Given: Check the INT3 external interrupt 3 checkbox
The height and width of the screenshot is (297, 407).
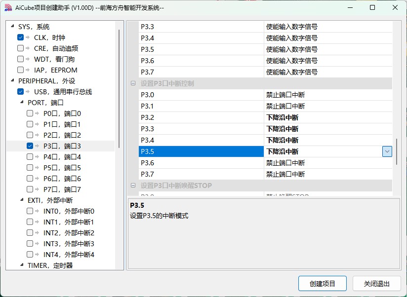Looking at the screenshot, I should [30, 244].
